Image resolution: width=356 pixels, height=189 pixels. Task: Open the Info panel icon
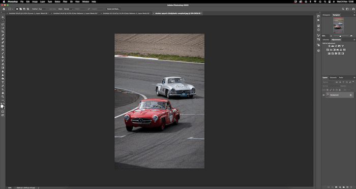pyautogui.click(x=318, y=30)
